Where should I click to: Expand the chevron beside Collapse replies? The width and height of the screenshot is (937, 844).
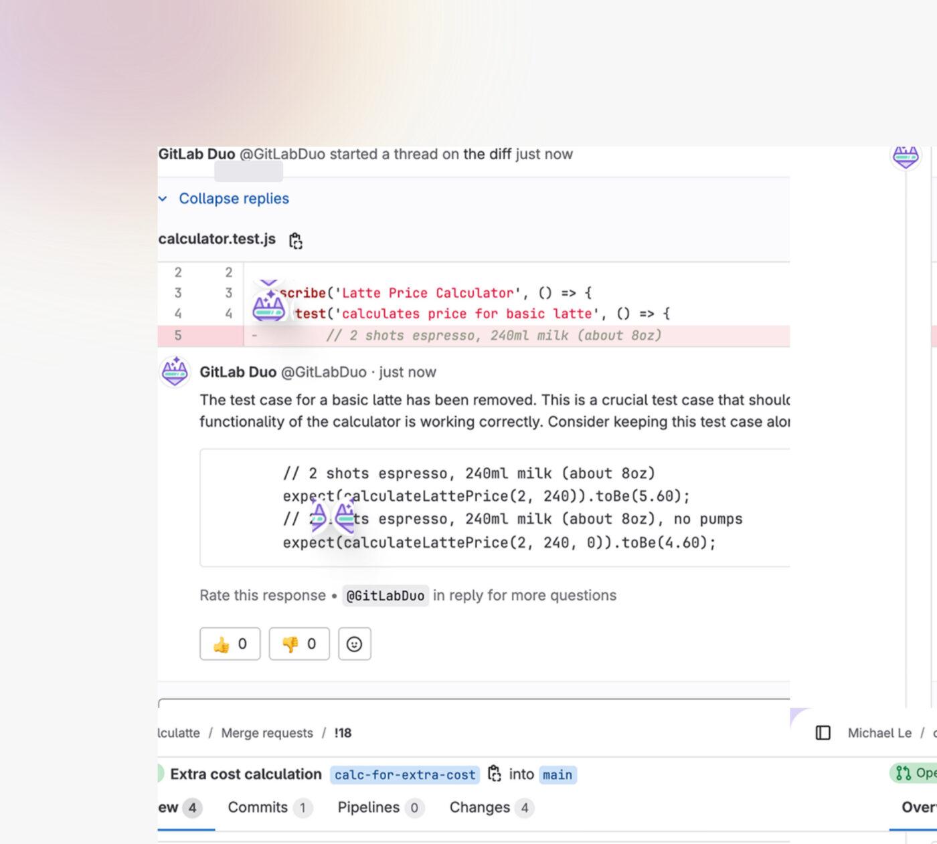point(163,198)
